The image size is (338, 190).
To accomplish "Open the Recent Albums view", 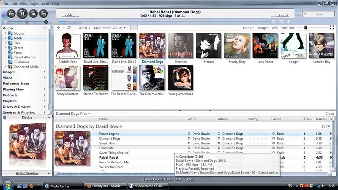I will coord(24,57).
